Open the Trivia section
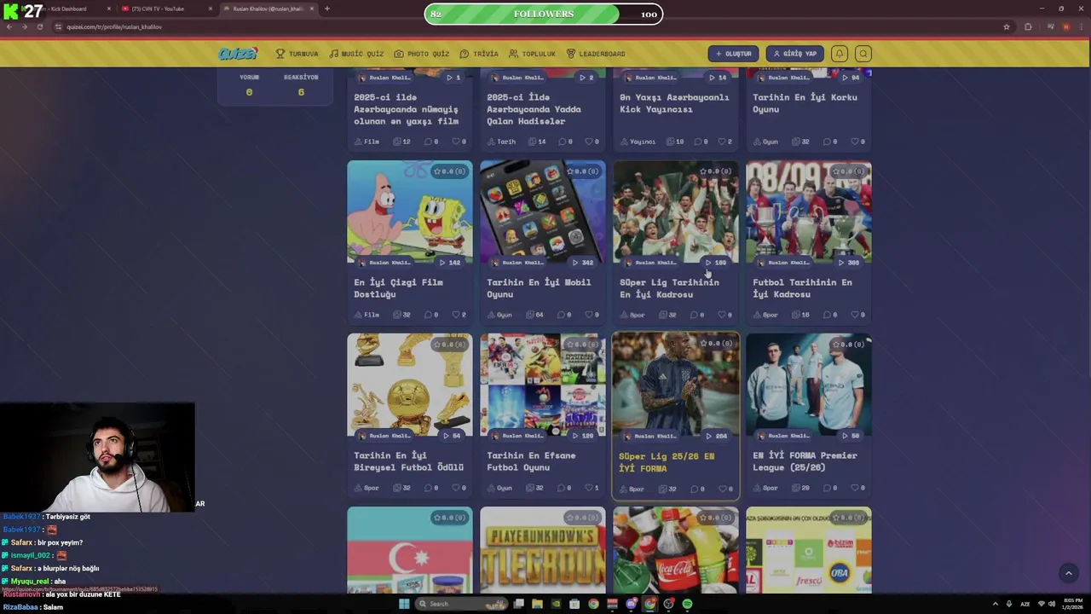The image size is (1091, 614). pos(478,54)
